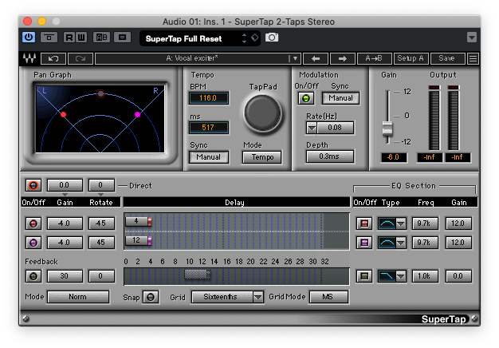The height and width of the screenshot is (348, 499).
Task: Click the tap 2 EQ Gain 12.0 field
Action: pyautogui.click(x=458, y=243)
